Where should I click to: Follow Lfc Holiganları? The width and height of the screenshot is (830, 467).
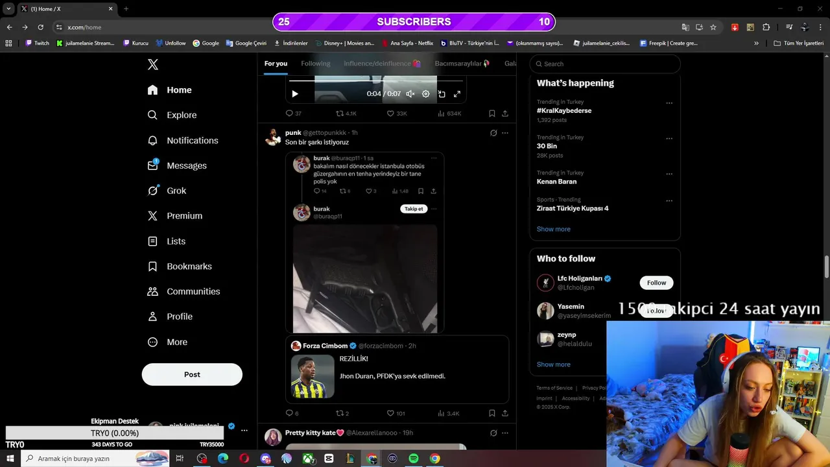pos(656,283)
